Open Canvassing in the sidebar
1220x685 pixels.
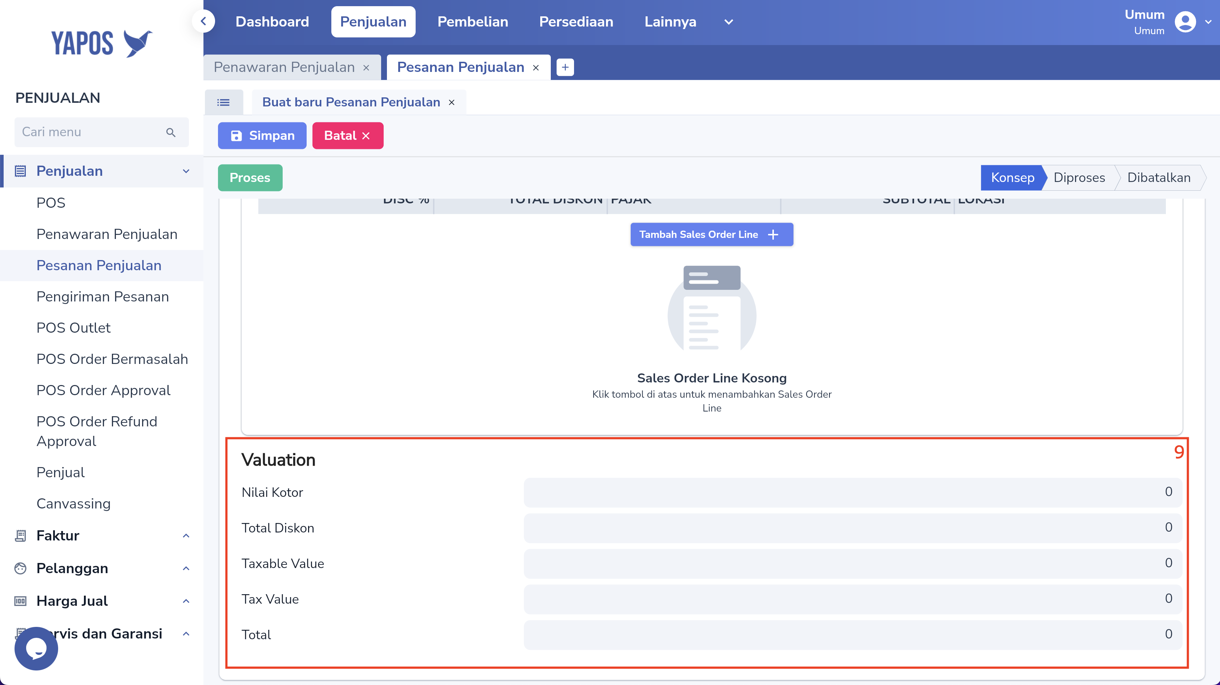73,504
